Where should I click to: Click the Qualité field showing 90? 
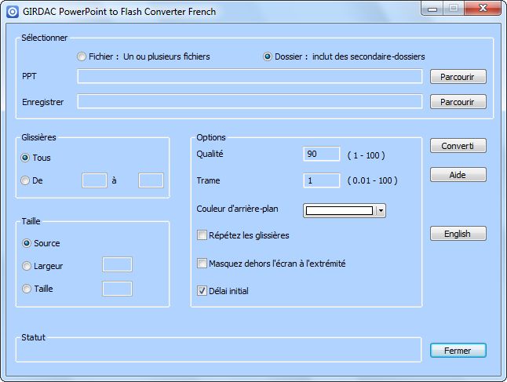click(322, 154)
